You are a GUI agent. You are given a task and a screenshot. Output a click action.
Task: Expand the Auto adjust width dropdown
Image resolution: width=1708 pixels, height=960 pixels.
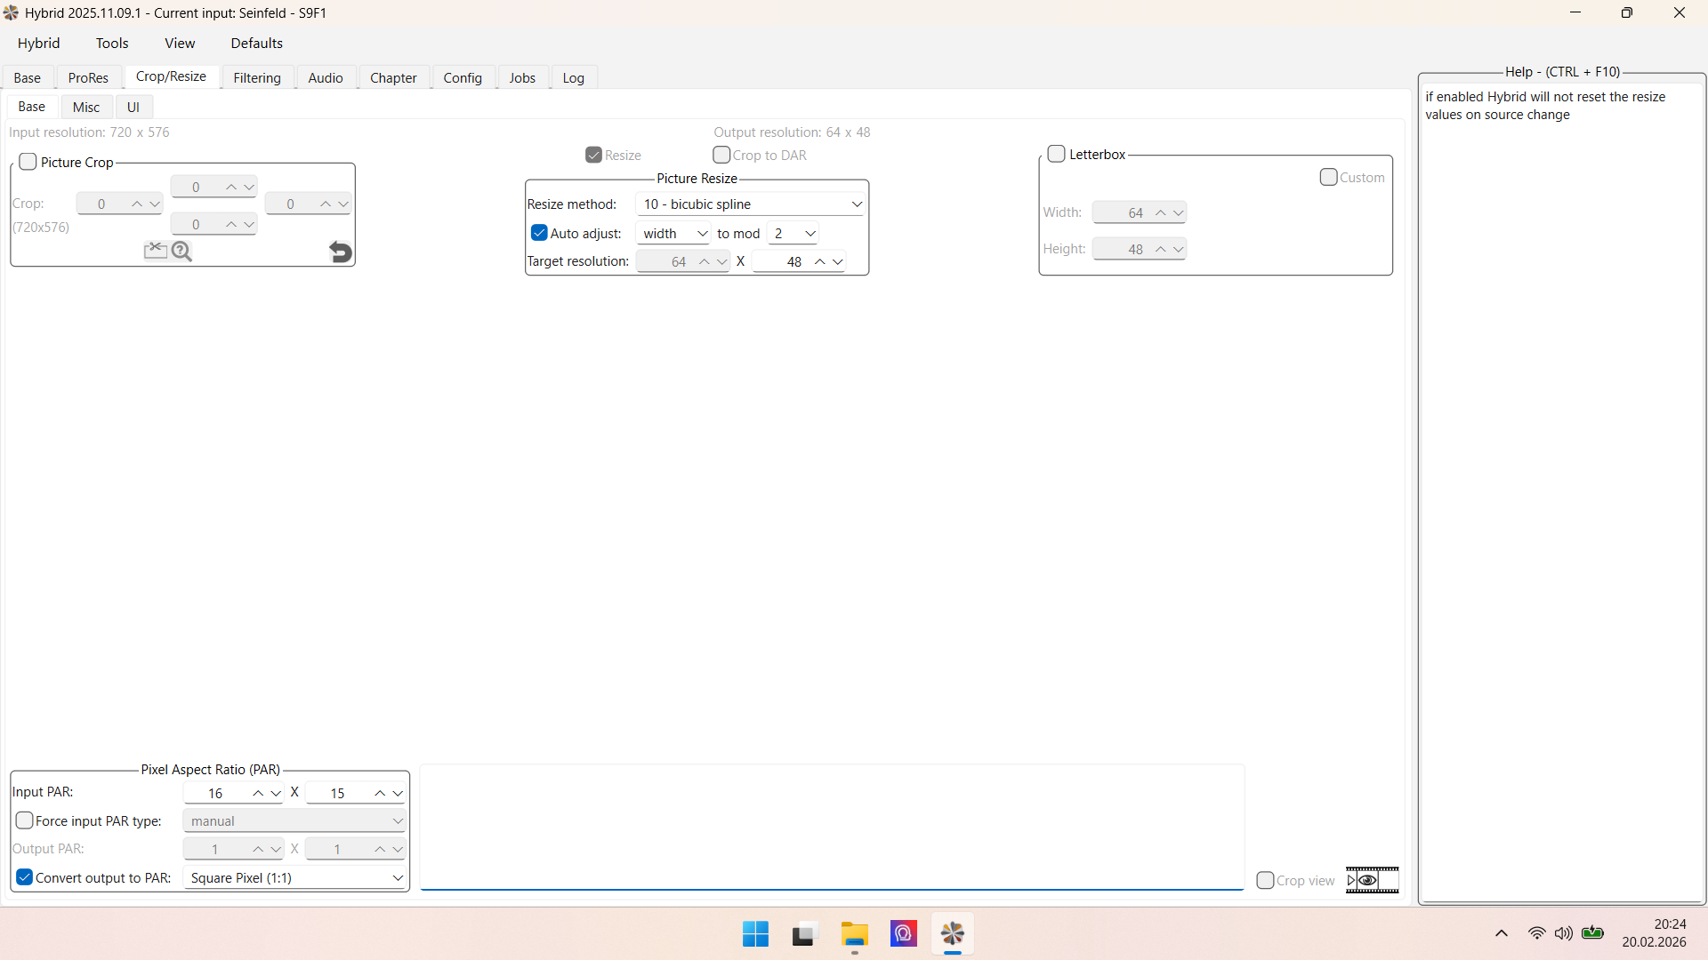(674, 234)
